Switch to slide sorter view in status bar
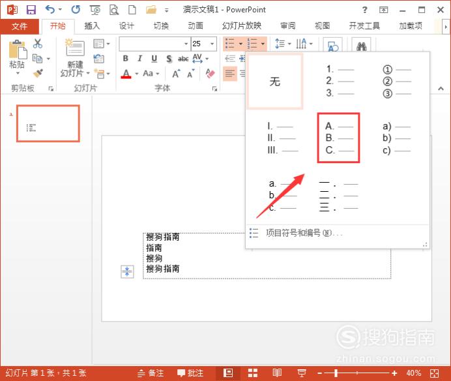 (253, 373)
